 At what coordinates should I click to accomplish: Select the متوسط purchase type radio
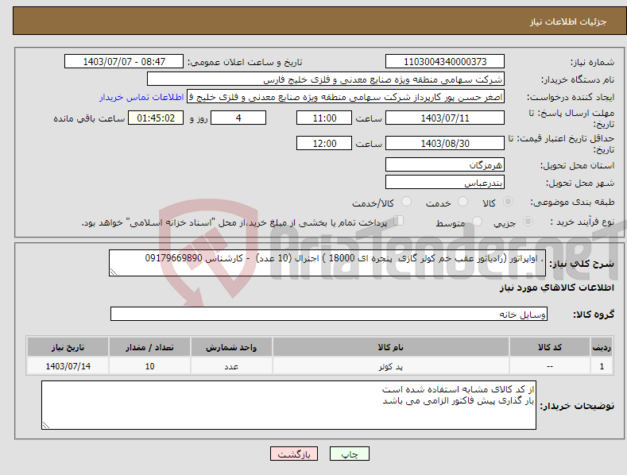477,221
